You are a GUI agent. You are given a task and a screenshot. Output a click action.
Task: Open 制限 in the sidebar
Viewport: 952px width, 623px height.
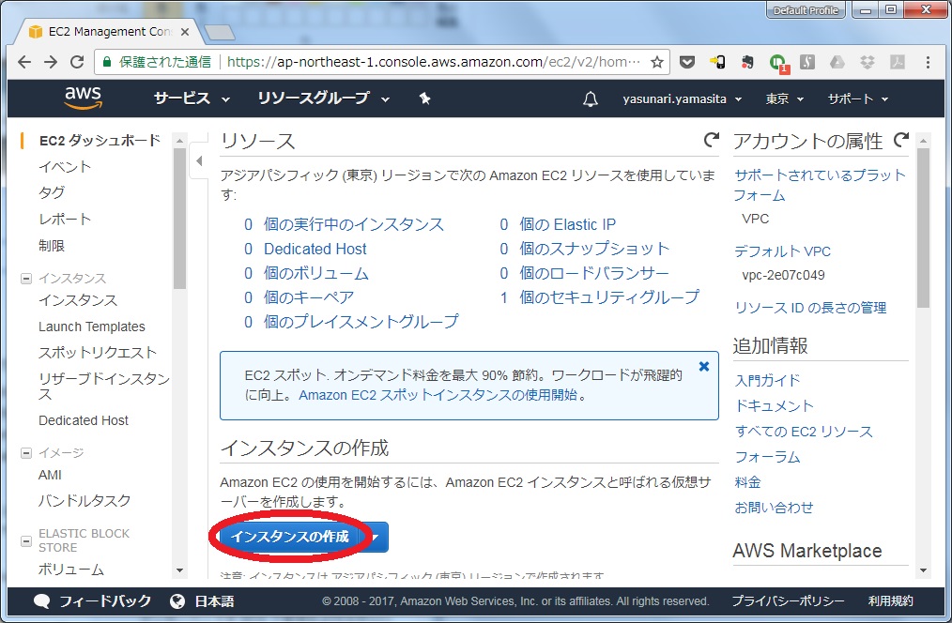[52, 246]
